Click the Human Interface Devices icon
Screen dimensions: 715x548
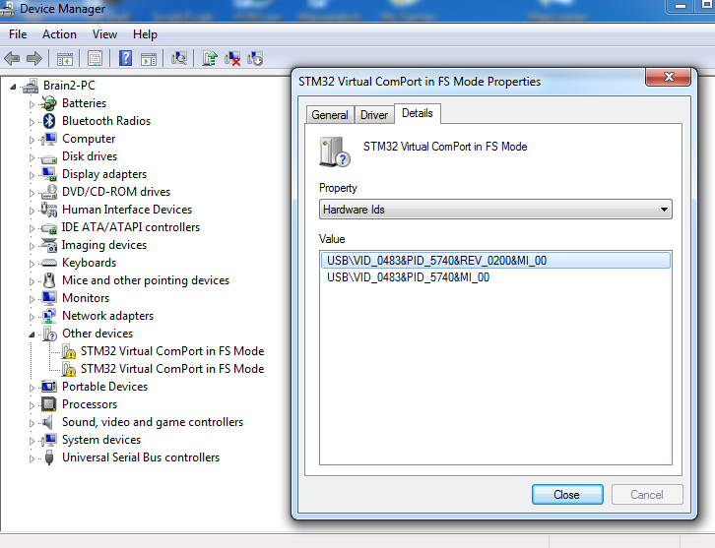[x=49, y=210]
